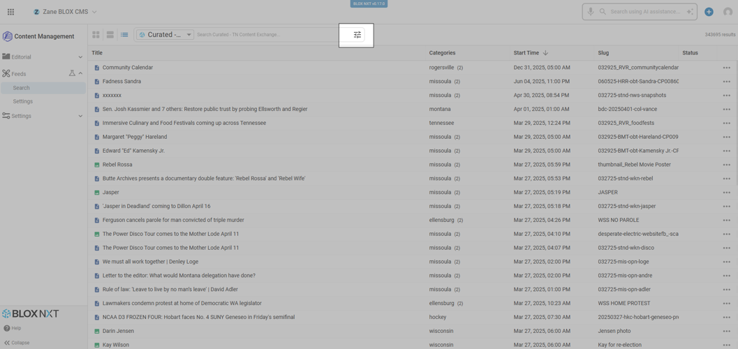This screenshot has width=738, height=349.
Task: Open more options for Ferguson cancels parole
Action: pos(727,220)
